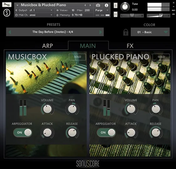Click the Sonuscore S logo icon
The image size is (176, 169).
click(x=7, y=13)
